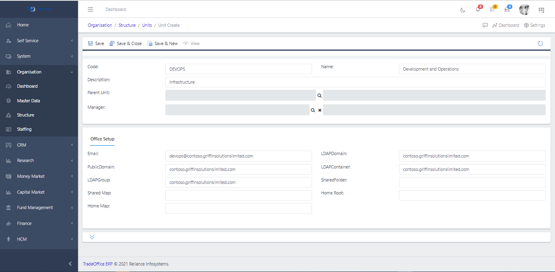555x272 pixels.
Task: Open the notifications bell icon
Action: click(478, 10)
